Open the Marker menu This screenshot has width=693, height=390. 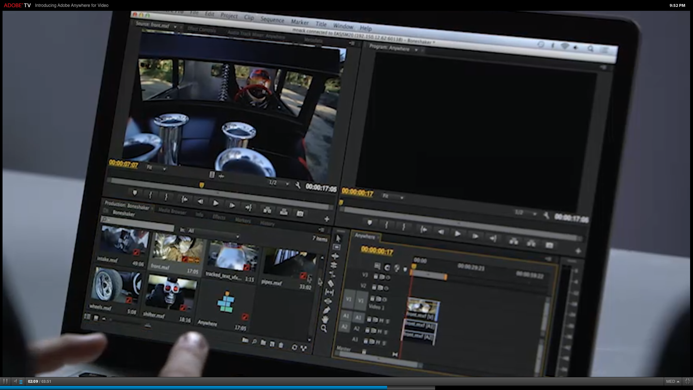click(300, 22)
